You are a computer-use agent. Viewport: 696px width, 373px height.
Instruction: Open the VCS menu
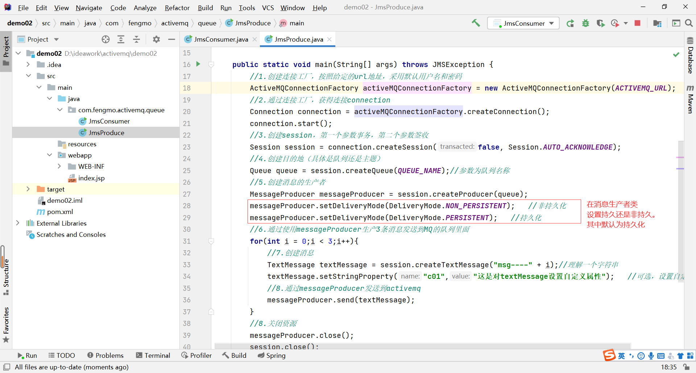268,8
